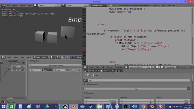Add a level of detail

pyautogui.click(x=135, y=89)
